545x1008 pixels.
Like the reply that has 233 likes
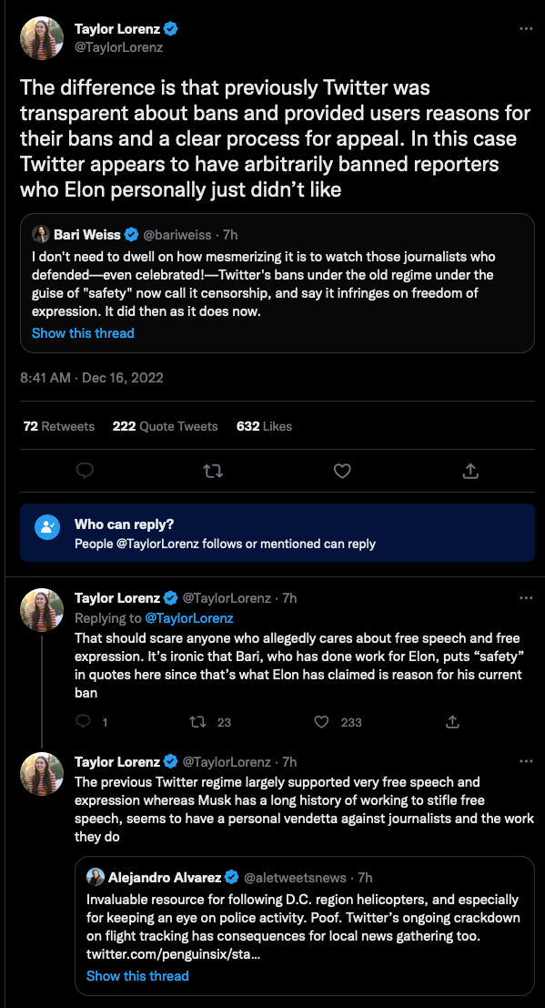(x=321, y=722)
